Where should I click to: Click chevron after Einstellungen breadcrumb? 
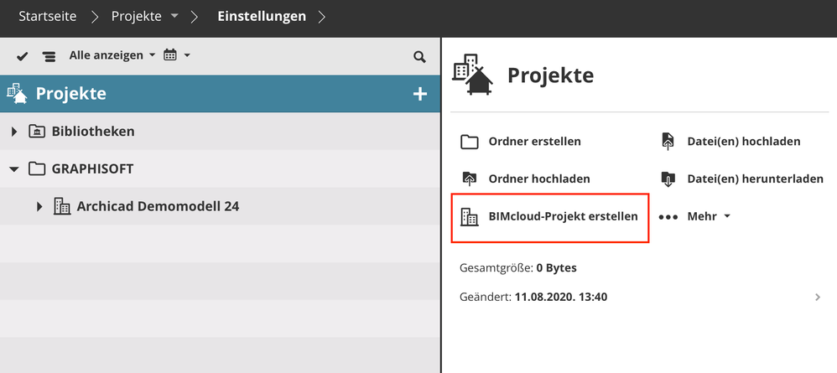321,17
